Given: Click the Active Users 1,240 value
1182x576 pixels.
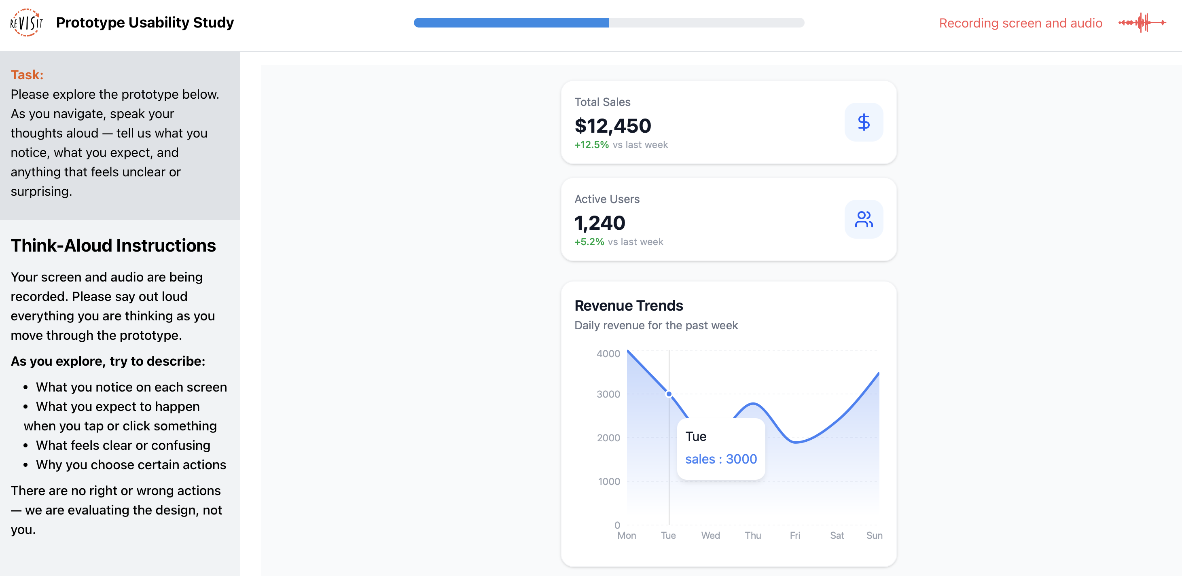Looking at the screenshot, I should (x=599, y=223).
